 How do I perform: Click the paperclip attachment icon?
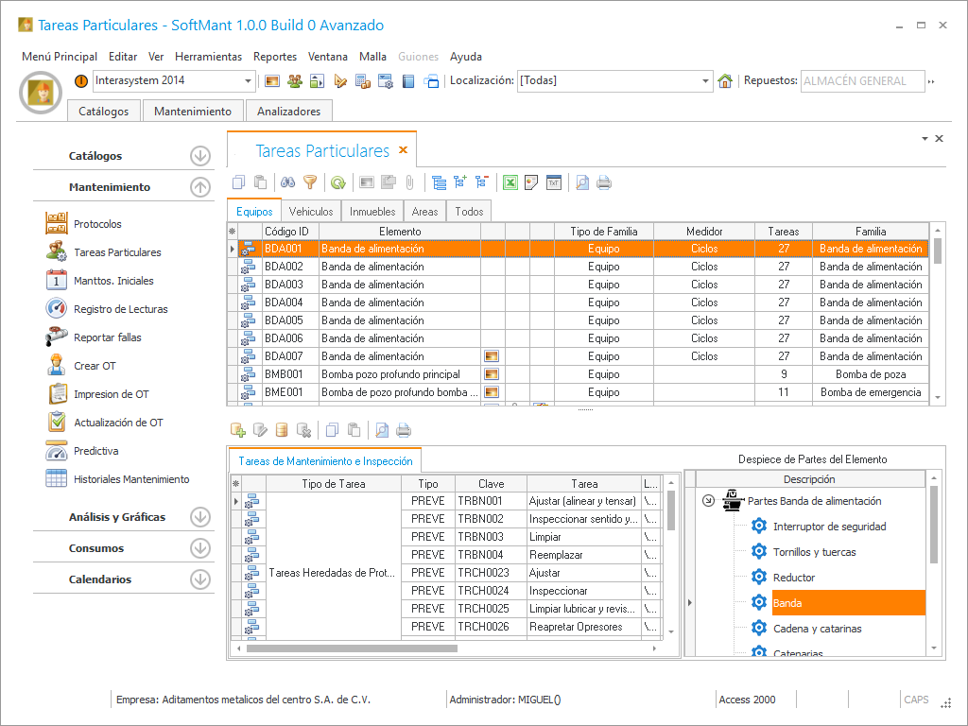tap(409, 183)
